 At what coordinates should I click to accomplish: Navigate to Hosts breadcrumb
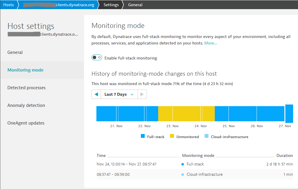[9, 5]
